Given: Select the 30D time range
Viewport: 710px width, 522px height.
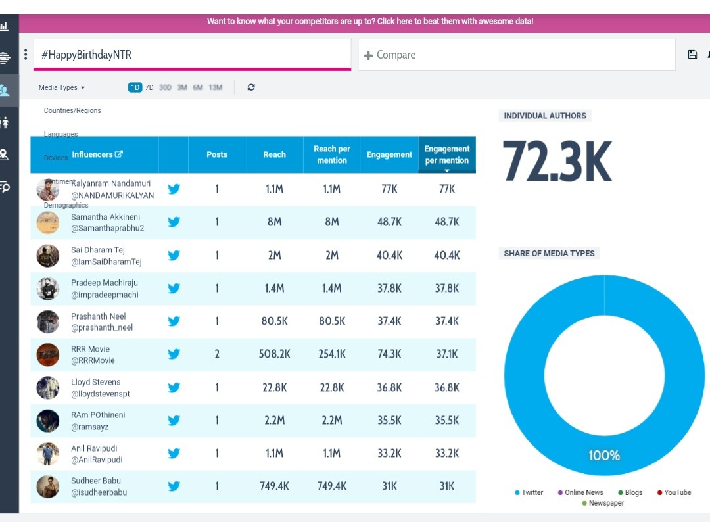Looking at the screenshot, I should point(165,87).
